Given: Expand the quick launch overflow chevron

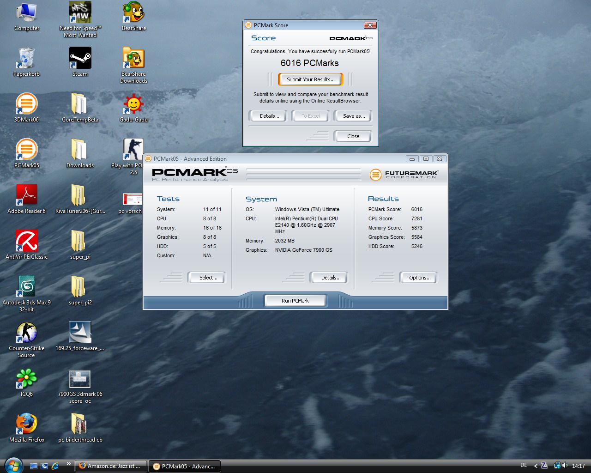Looking at the screenshot, I should (69, 463).
